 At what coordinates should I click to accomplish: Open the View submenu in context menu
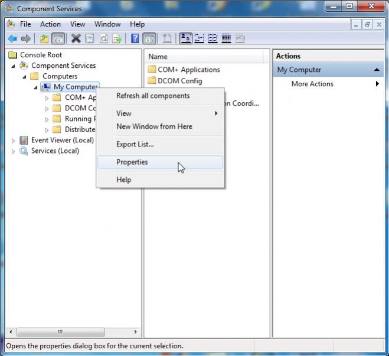pos(161,113)
